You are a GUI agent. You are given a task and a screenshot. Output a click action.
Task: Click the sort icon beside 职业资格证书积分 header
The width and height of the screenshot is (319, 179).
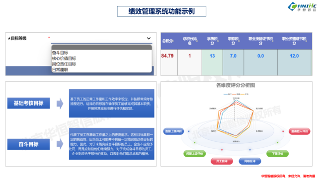[x=306, y=41]
